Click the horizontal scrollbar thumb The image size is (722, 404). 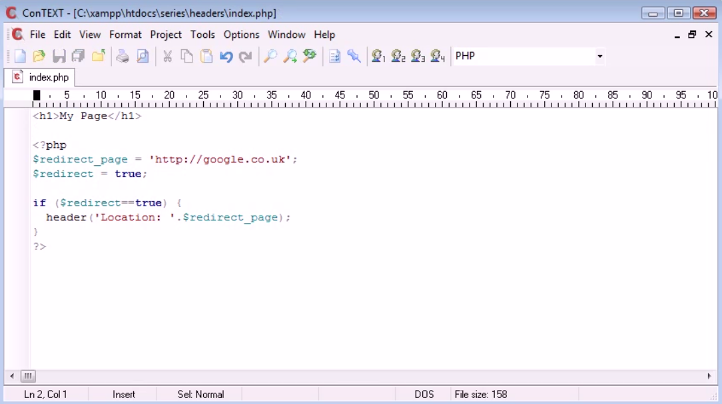[x=28, y=376]
